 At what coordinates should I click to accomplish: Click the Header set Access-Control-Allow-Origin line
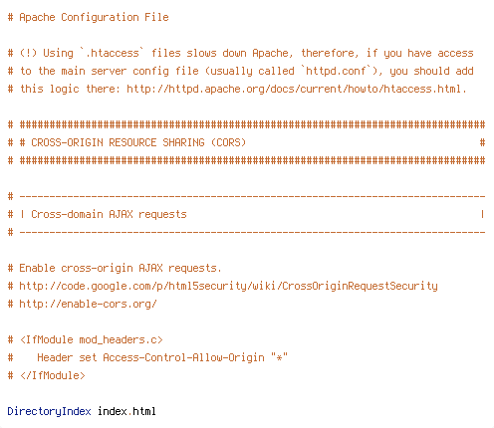click(x=147, y=357)
